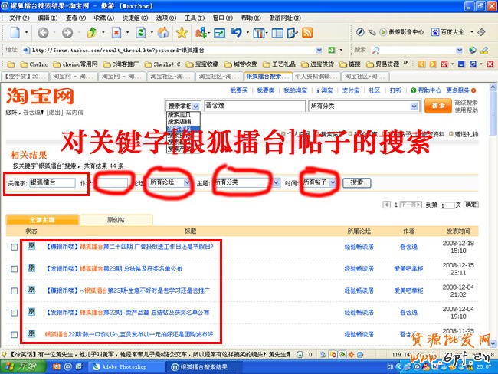Click the grey 搜索 filter button
Screen dimensions: 498x374
[x=357, y=182]
